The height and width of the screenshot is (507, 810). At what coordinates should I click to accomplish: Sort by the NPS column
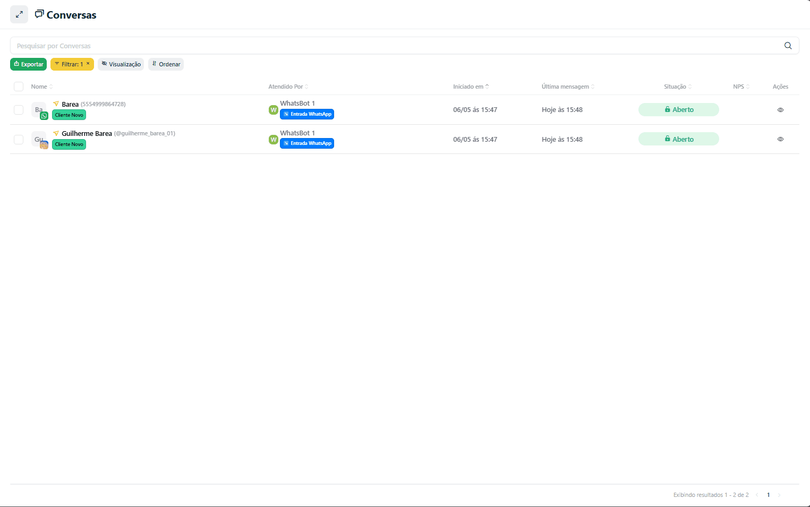[741, 87]
